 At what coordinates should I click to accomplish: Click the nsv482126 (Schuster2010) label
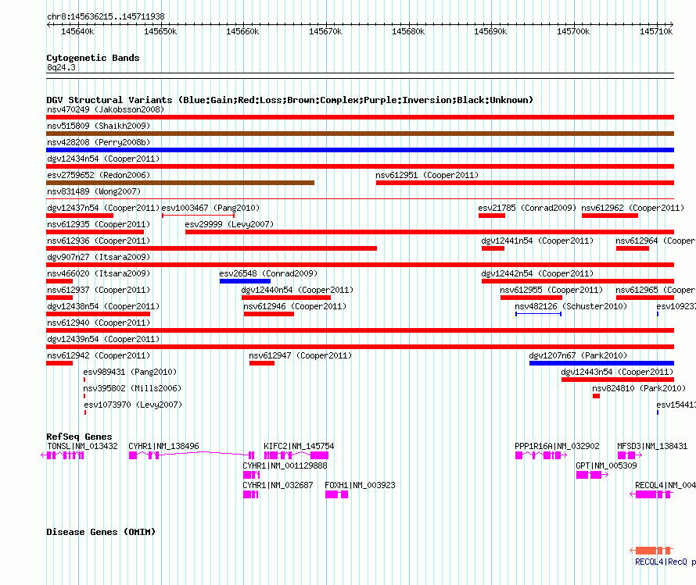point(571,306)
